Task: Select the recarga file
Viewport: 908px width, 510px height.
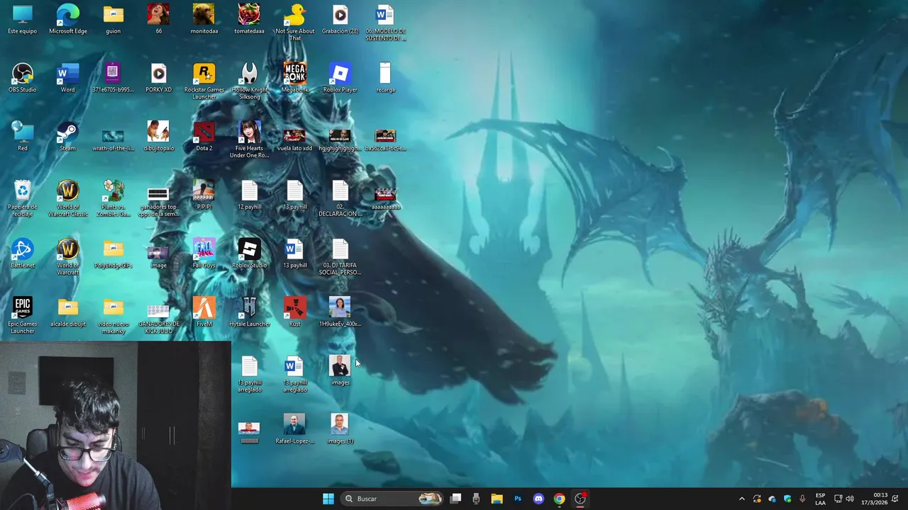Action: pyautogui.click(x=385, y=78)
